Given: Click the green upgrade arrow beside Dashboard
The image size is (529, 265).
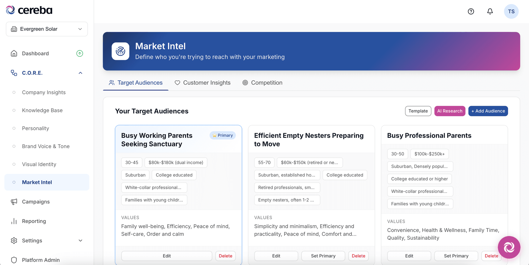Looking at the screenshot, I should (80, 53).
